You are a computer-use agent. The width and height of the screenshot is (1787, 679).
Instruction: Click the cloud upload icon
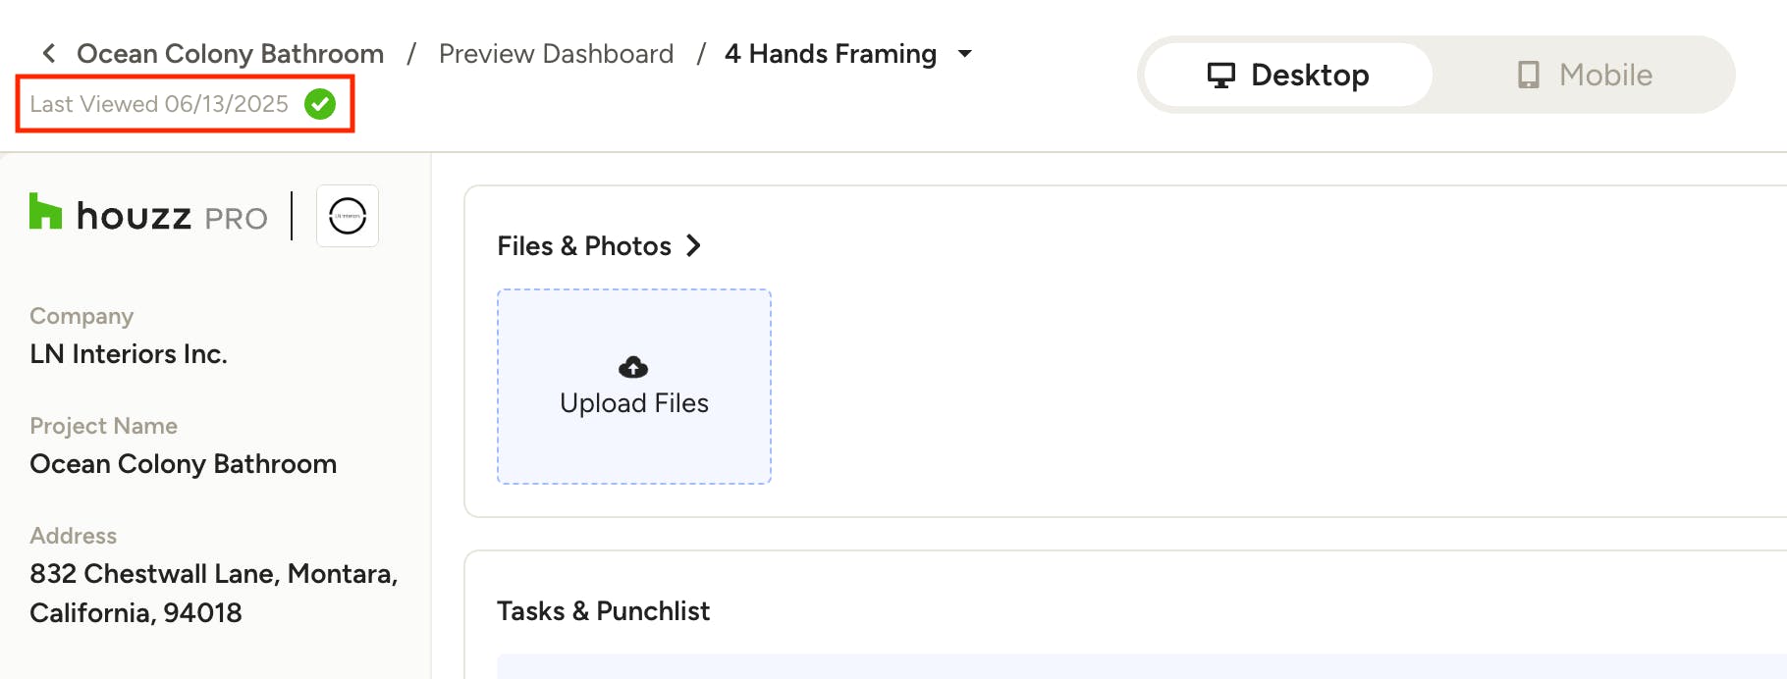coord(633,367)
